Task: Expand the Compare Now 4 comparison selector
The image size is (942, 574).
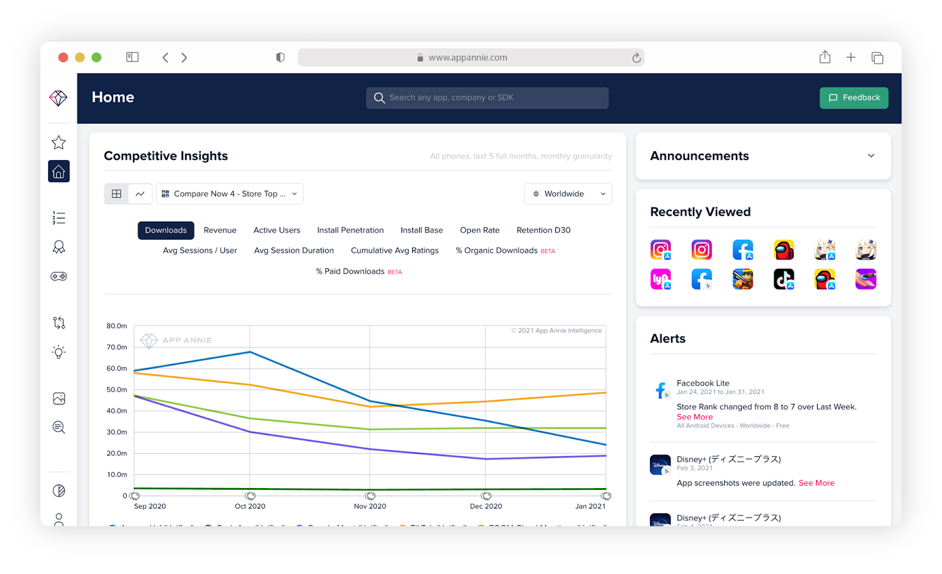Action: point(229,193)
